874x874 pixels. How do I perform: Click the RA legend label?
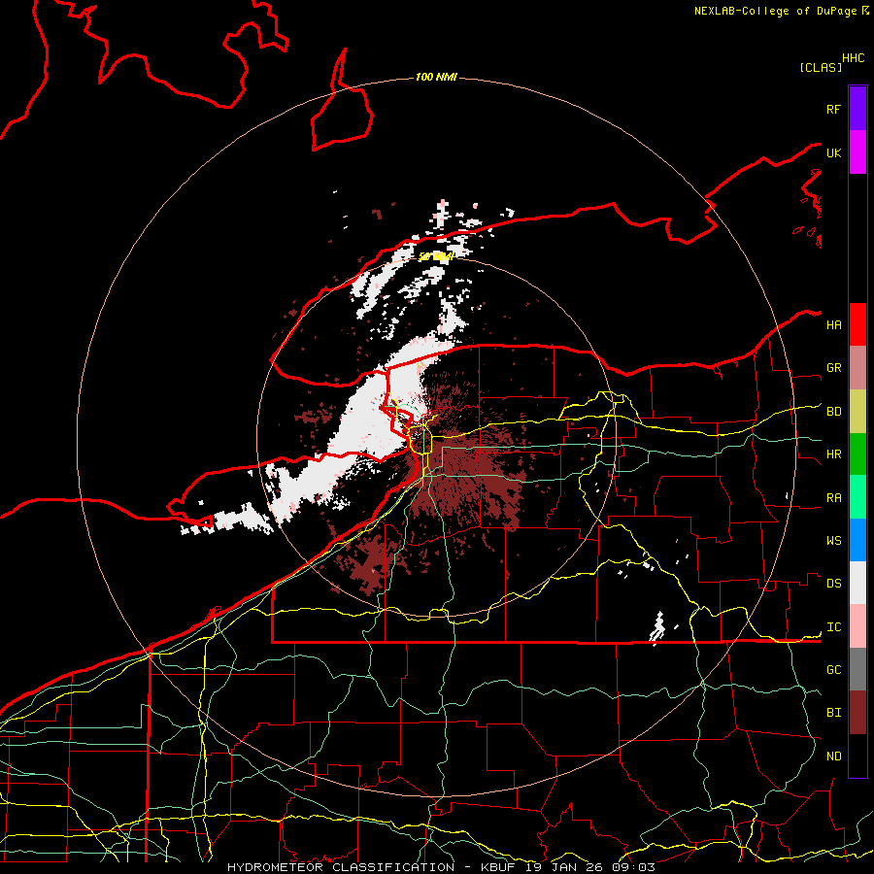point(833,498)
